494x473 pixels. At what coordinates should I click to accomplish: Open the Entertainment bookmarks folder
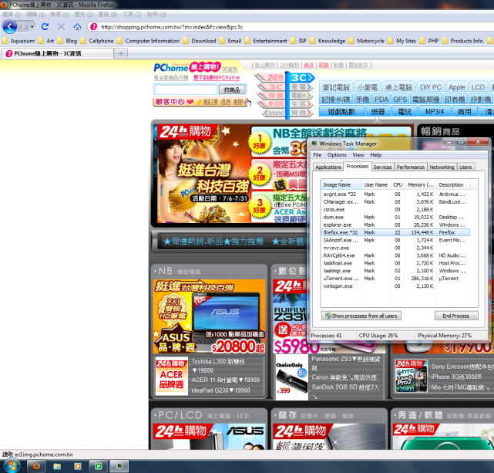tap(266, 41)
